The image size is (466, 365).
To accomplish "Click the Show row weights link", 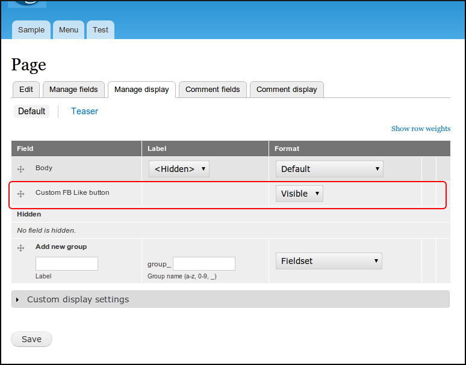I will click(421, 129).
